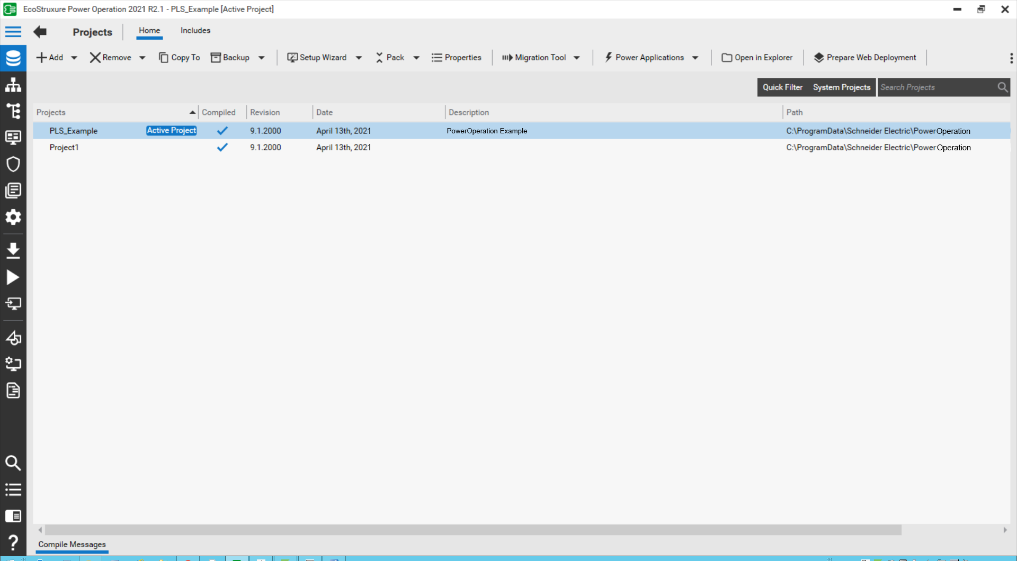Open the panel layout sidebar icon

[13, 516]
